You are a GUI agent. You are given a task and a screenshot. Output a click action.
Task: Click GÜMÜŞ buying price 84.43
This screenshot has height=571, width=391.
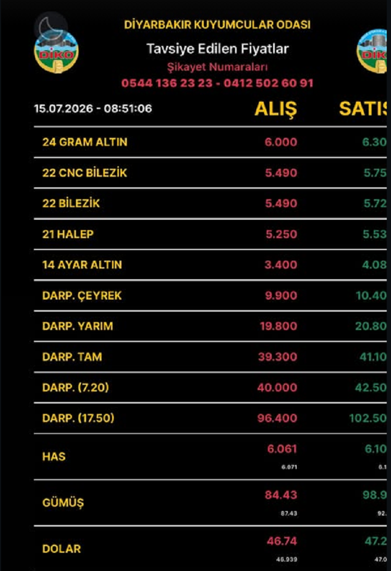click(281, 495)
